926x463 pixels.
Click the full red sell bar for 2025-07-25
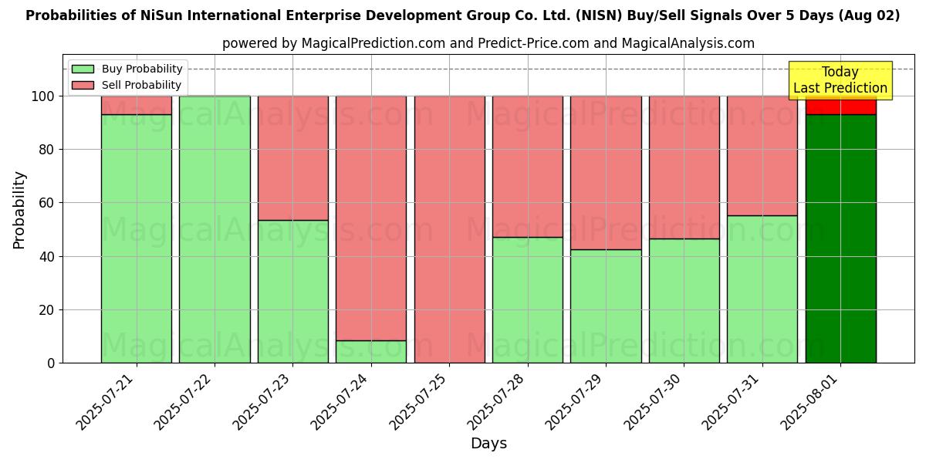pos(449,229)
